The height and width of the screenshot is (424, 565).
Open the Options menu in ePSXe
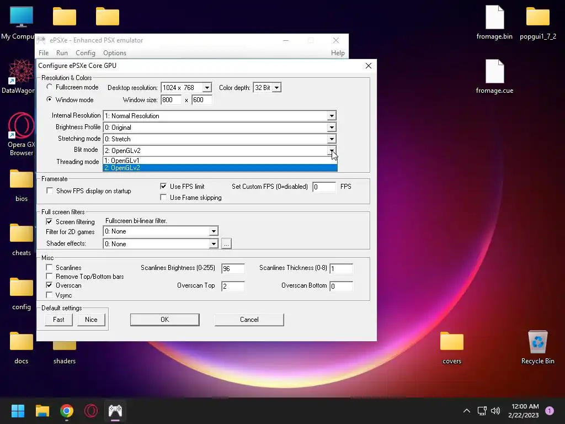tap(115, 52)
